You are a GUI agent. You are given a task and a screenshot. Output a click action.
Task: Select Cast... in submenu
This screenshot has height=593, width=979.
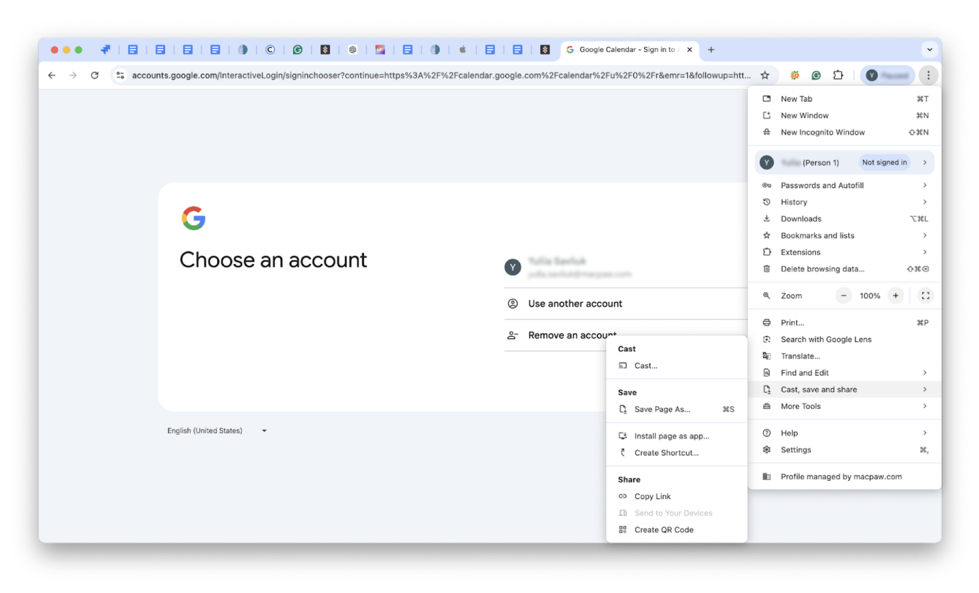click(x=677, y=366)
